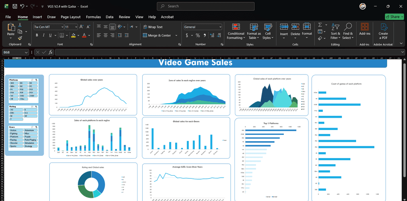Open the Formulas ribbon tab
This screenshot has height=201, width=407.
pos(93,17)
